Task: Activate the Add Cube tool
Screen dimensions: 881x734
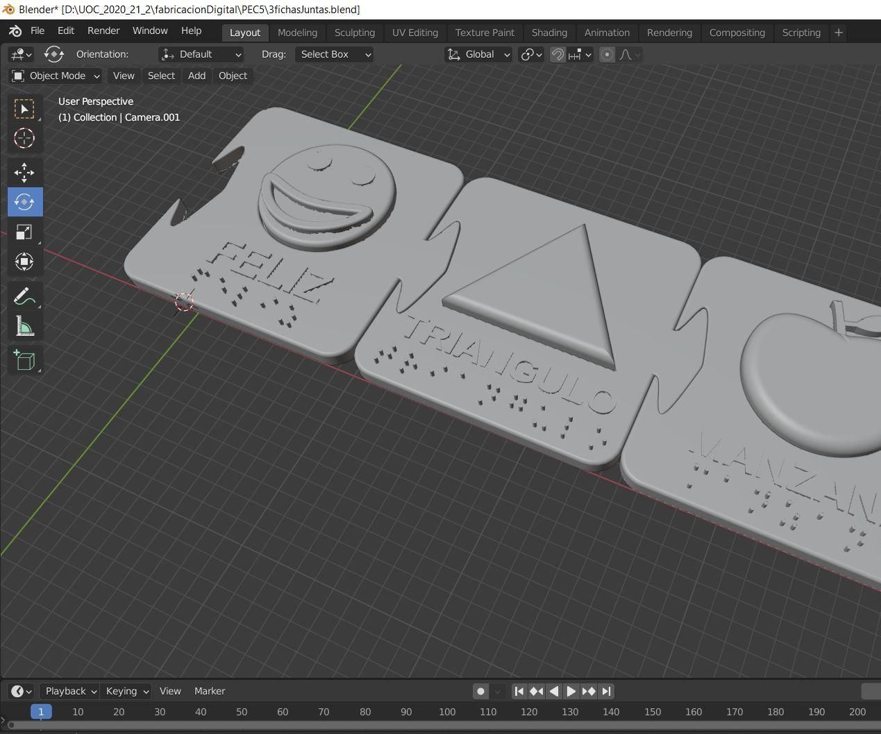Action: point(24,359)
